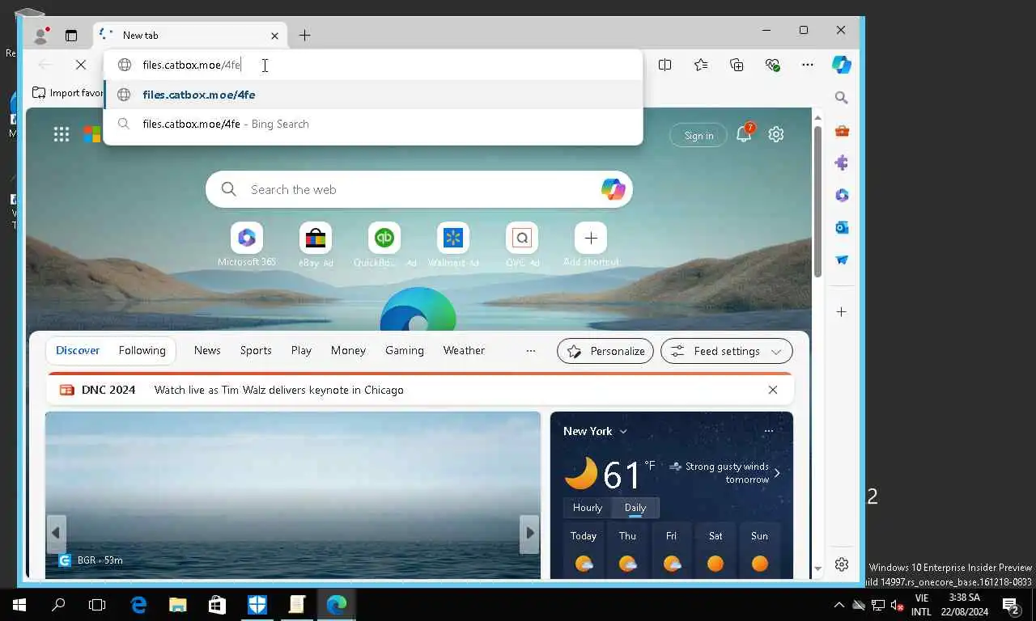Switch weather to Daily view
This screenshot has height=621, width=1036.
(635, 508)
